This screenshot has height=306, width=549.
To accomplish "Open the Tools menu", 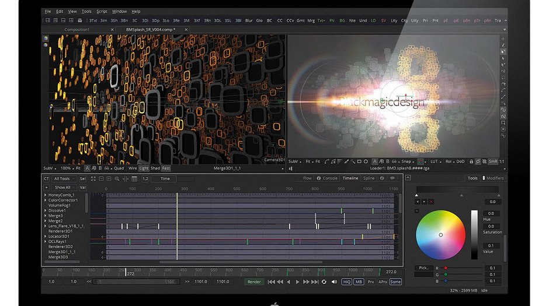I will pos(86,12).
